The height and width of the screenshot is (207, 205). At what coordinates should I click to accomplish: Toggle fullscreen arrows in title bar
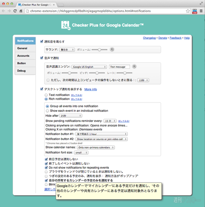coord(201,3)
